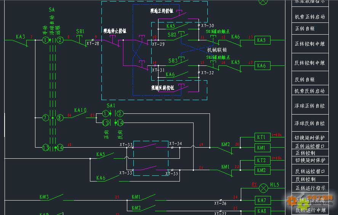Viewport: 338px width, 215px height.
Task: Select terminal circle 14 beside wire number 18
Action: point(60,147)
